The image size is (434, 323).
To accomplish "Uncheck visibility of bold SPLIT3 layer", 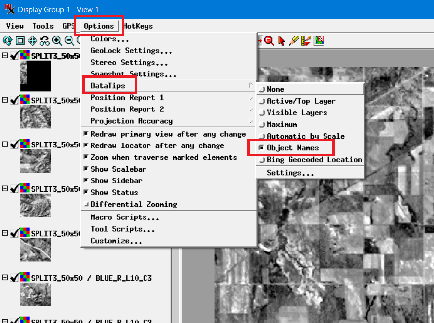I will 14,55.
